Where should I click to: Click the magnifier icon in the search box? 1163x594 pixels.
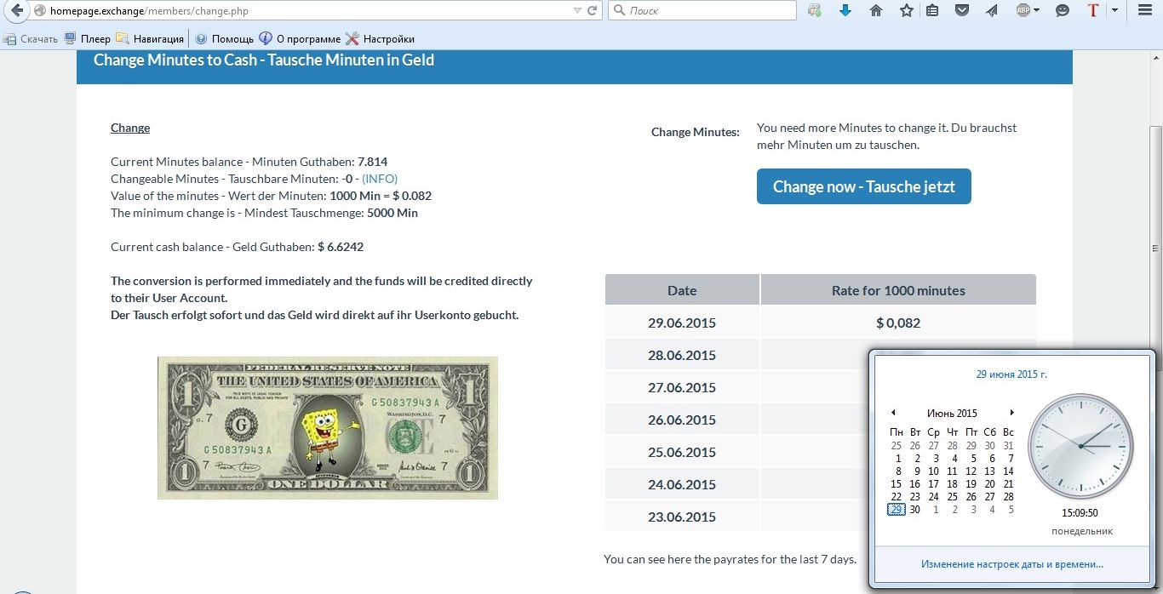coord(618,11)
